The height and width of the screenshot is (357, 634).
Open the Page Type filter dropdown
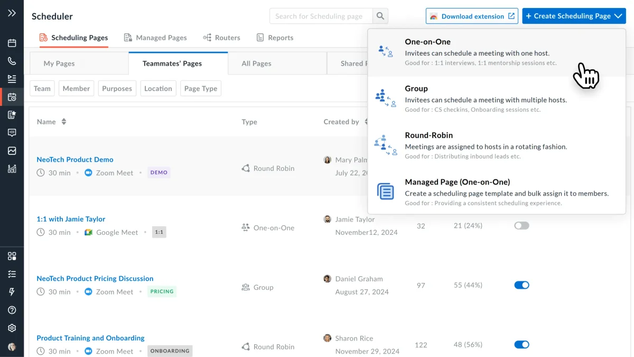coord(200,88)
